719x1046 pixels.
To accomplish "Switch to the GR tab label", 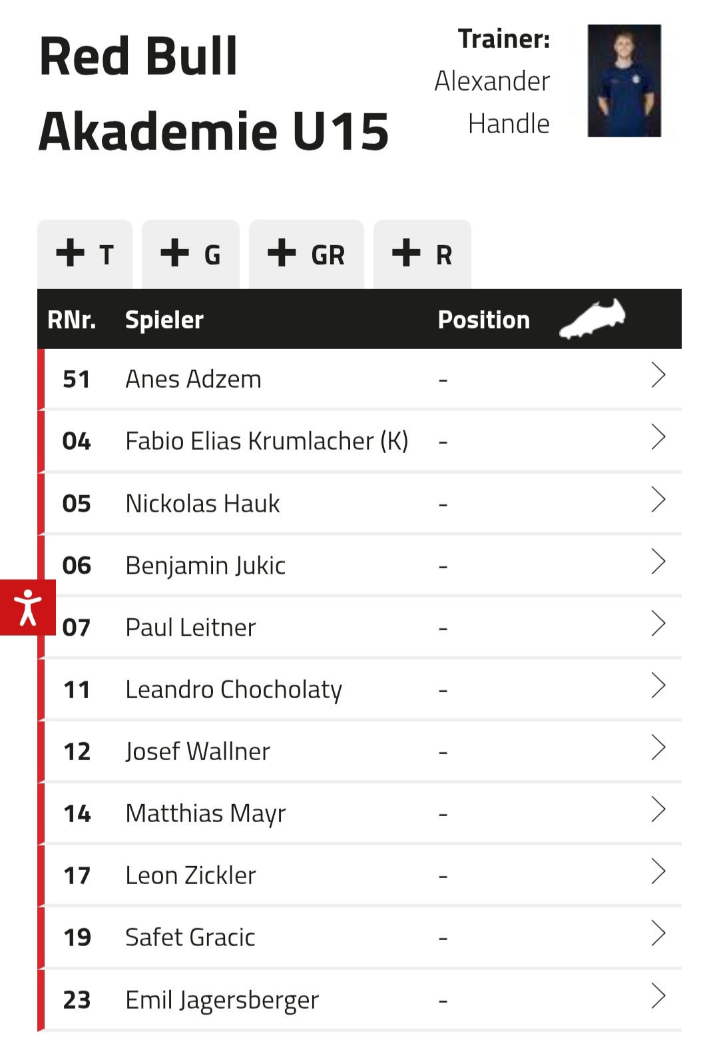I will coord(328,255).
